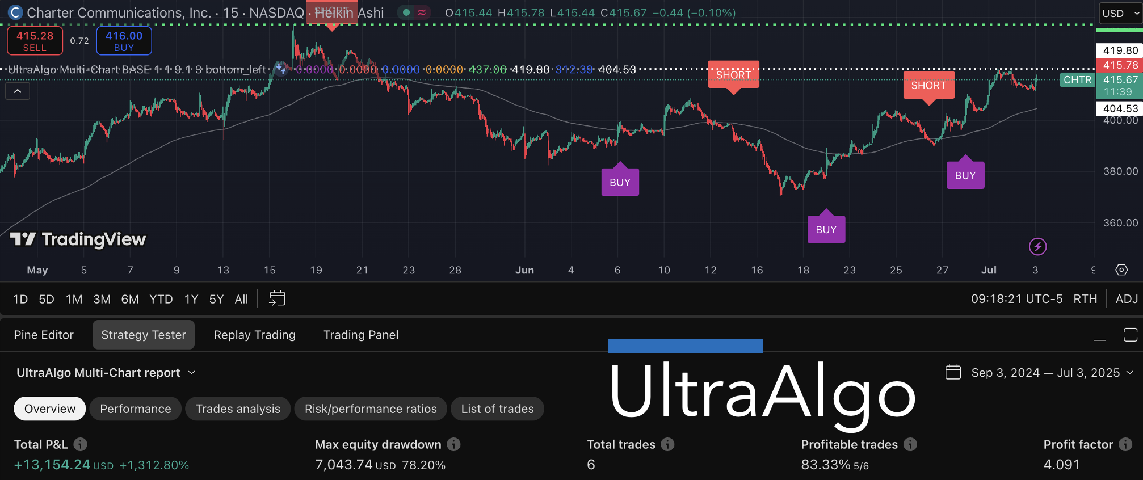
Task: Click the Profitable trades info icon
Action: pyautogui.click(x=910, y=444)
